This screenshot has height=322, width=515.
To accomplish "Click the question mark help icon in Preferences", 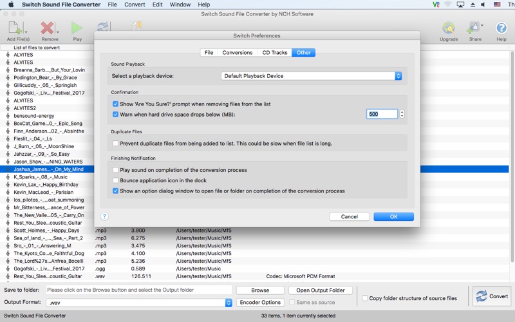I will pyautogui.click(x=104, y=216).
